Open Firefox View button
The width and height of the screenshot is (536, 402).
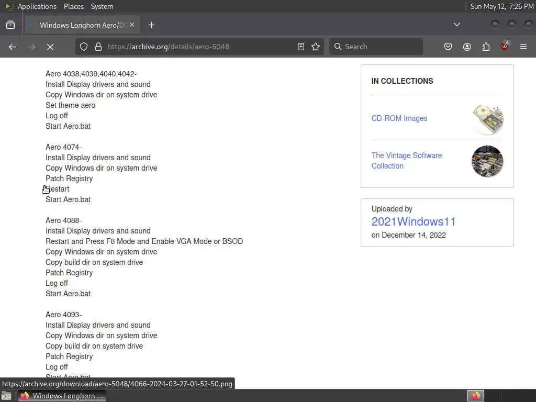10,25
